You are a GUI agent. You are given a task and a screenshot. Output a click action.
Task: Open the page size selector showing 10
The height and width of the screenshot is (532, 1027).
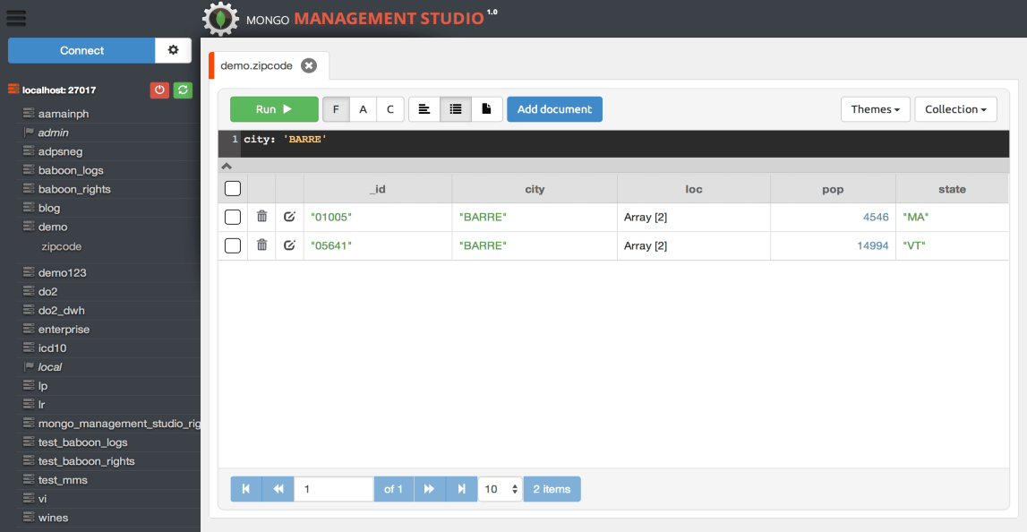pyautogui.click(x=500, y=489)
